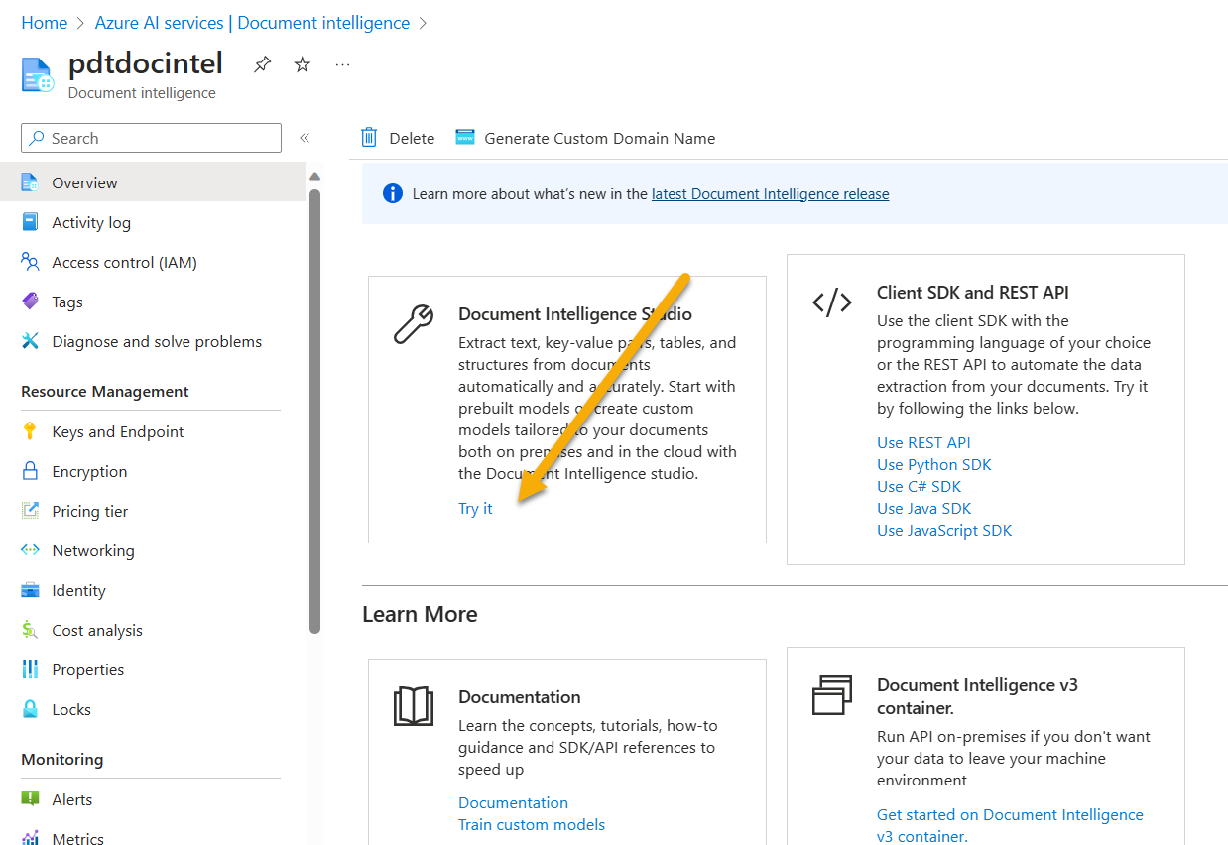Screen dimensions: 1228x845
Task: Open the Use Python SDK link
Action: pos(933,464)
